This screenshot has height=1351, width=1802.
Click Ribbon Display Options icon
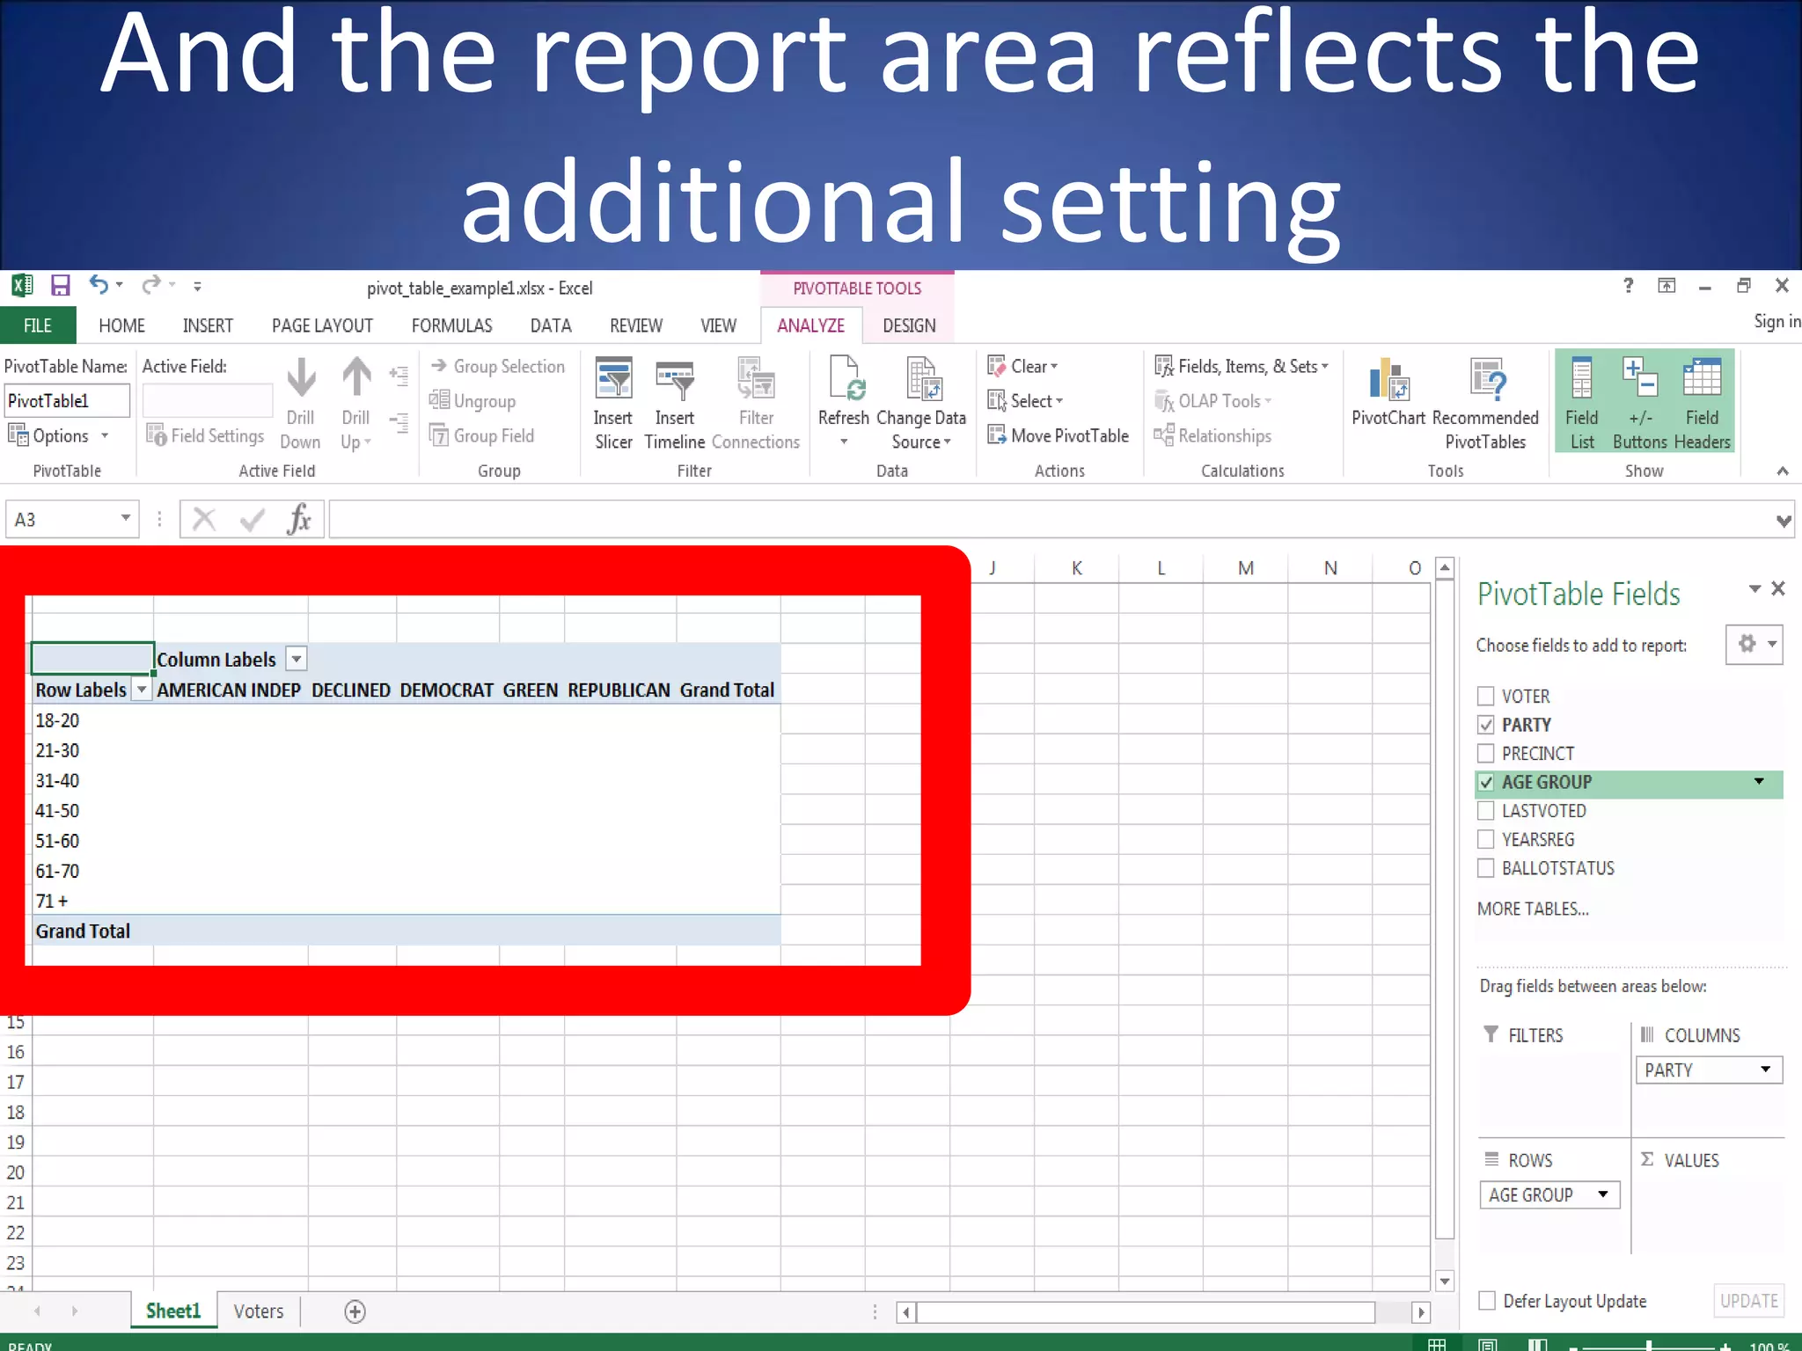pos(1666,285)
